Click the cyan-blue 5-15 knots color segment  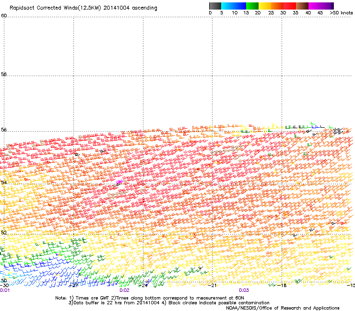pos(234,6)
